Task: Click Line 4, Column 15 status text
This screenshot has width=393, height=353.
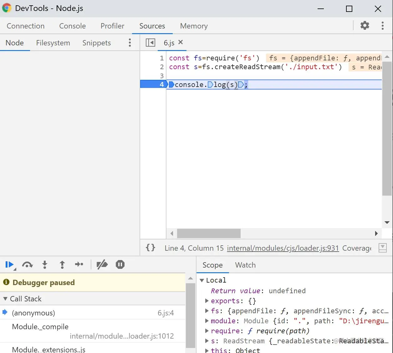Action: (x=194, y=248)
